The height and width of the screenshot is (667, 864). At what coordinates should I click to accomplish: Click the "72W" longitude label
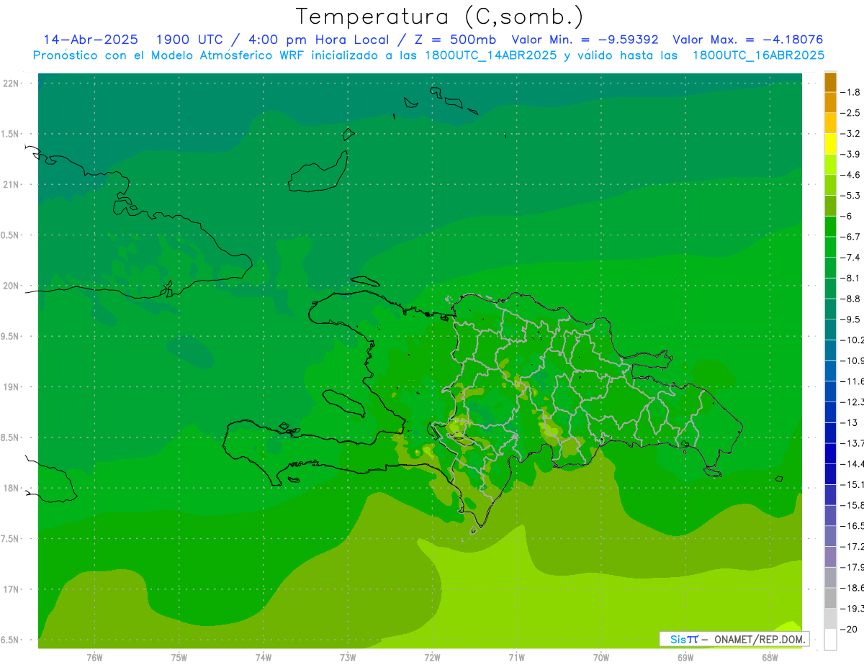click(x=432, y=657)
